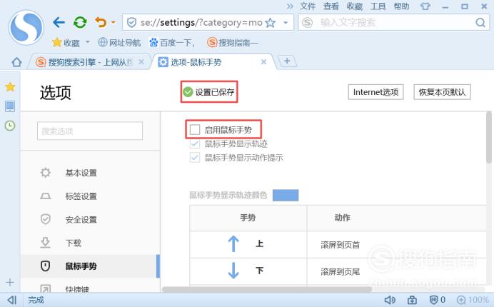Viewport: 494px width, 307px height.
Task: Click the orange undo-close arrow icon
Action: [x=101, y=22]
